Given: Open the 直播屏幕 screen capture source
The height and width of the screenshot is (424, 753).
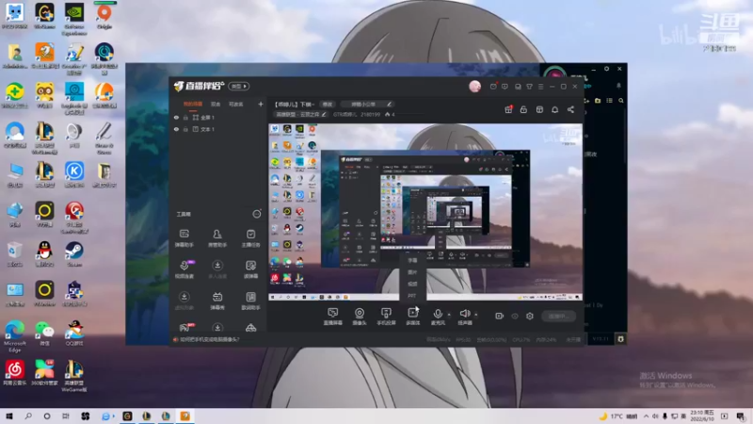Looking at the screenshot, I should point(332,317).
